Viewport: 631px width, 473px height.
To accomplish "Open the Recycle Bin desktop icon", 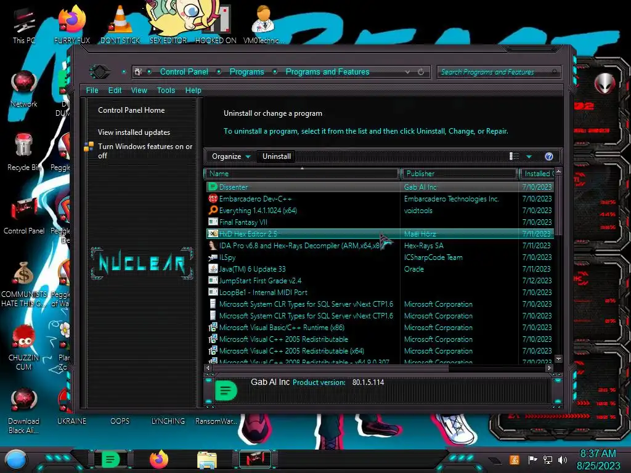I will (x=24, y=152).
